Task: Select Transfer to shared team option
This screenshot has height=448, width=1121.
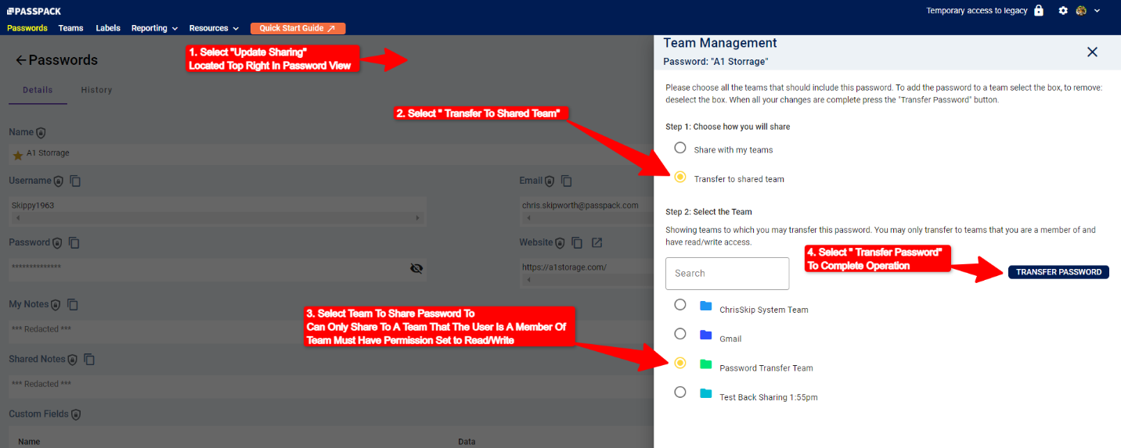Action: 680,177
